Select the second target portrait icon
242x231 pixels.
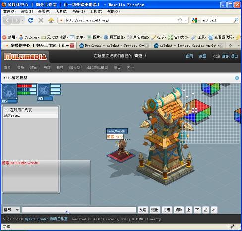[x=44, y=90]
